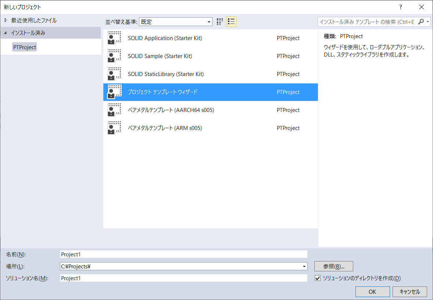This screenshot has height=300, width=433.
Task: Click the ソリューション名 input field
Action: point(183,278)
